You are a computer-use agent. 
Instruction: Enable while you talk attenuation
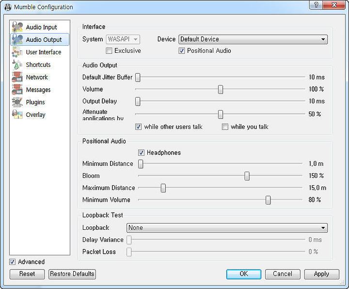pos(225,127)
